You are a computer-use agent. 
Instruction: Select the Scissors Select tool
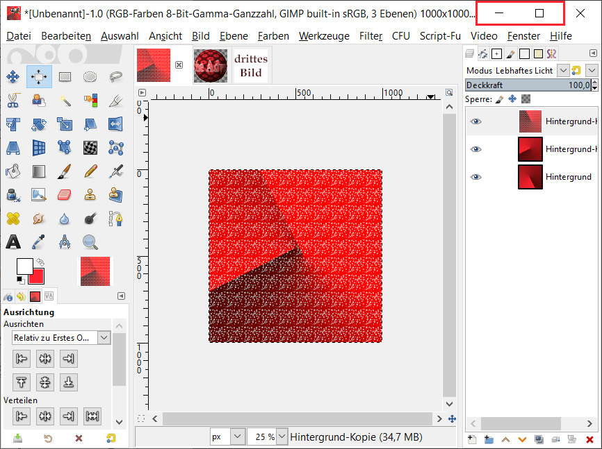[13, 101]
